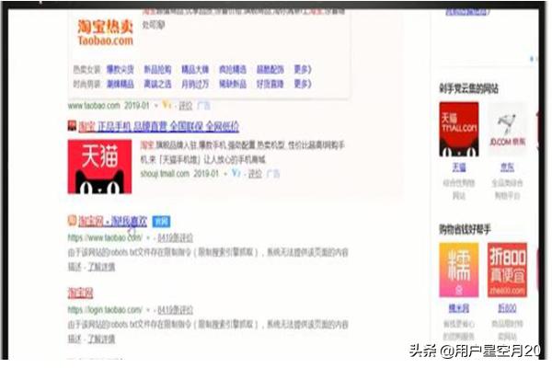Click the red 折800 真便宜 logo thumbnail
This screenshot has width=552, height=368.
[507, 270]
